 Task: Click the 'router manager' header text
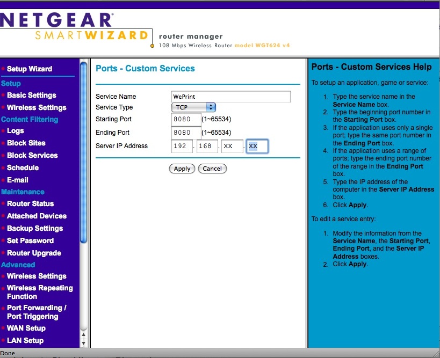coord(191,36)
